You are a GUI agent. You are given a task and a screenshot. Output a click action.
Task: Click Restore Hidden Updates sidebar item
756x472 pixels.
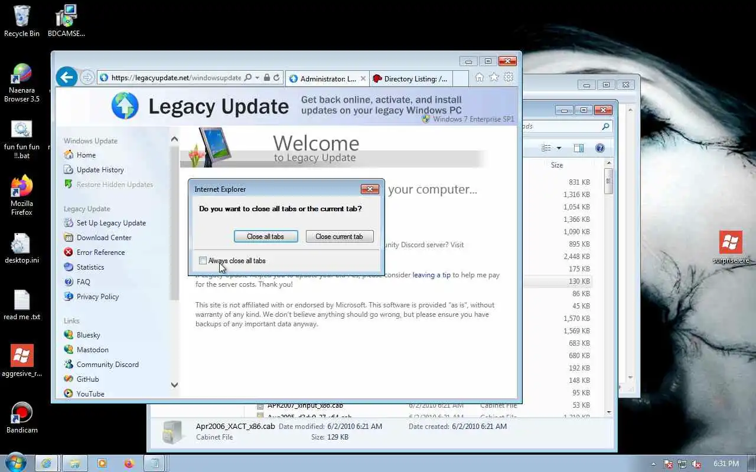tap(115, 185)
